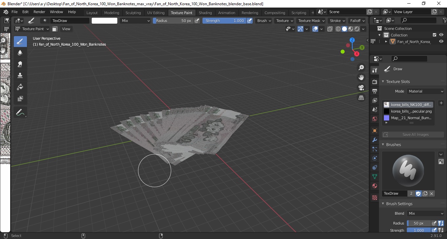
Task: Open the View menu in viewport header
Action: point(66,29)
